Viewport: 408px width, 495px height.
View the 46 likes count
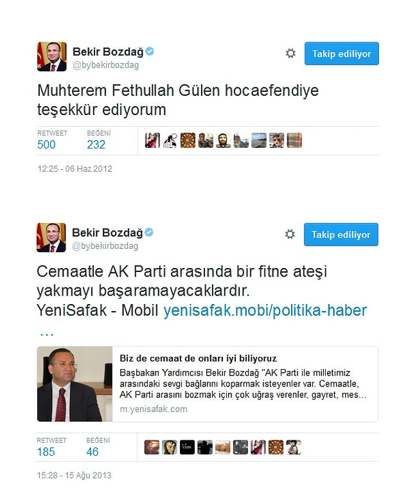[93, 452]
